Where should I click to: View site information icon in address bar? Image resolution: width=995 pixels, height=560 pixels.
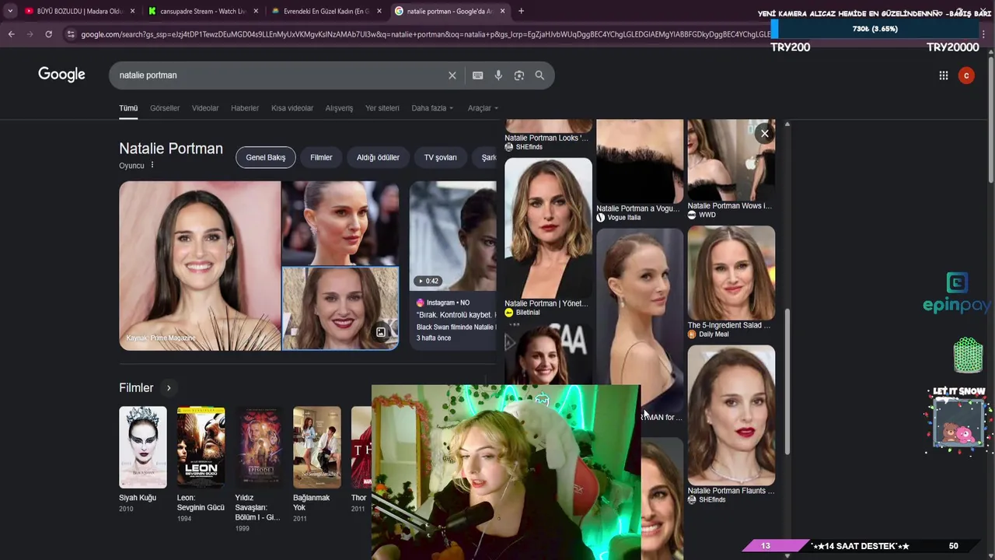71,34
